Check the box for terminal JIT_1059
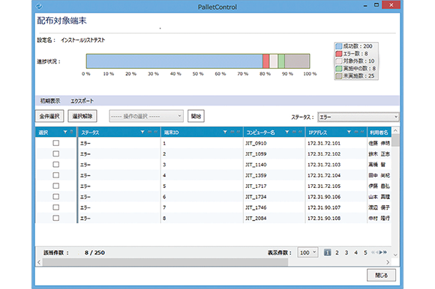435x289 pixels. click(x=56, y=153)
